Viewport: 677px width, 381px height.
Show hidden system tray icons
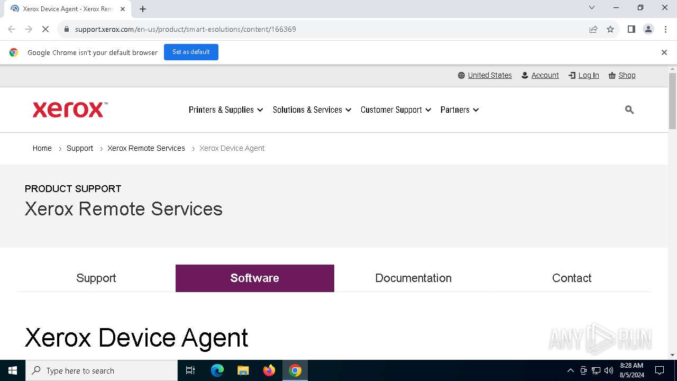(x=570, y=370)
